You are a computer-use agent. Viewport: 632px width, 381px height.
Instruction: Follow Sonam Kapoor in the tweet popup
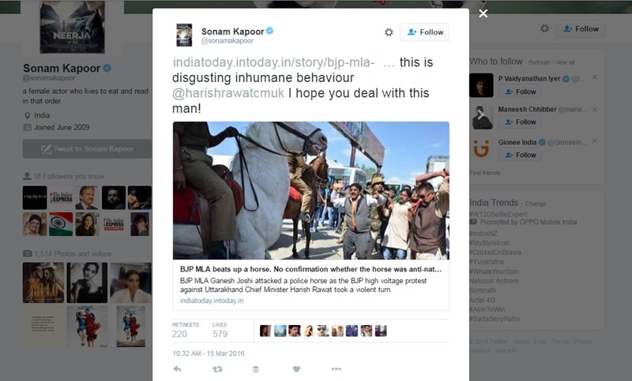click(424, 32)
